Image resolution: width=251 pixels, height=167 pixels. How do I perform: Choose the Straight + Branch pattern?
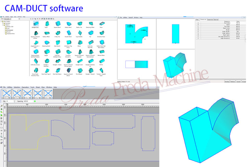coord(91,70)
